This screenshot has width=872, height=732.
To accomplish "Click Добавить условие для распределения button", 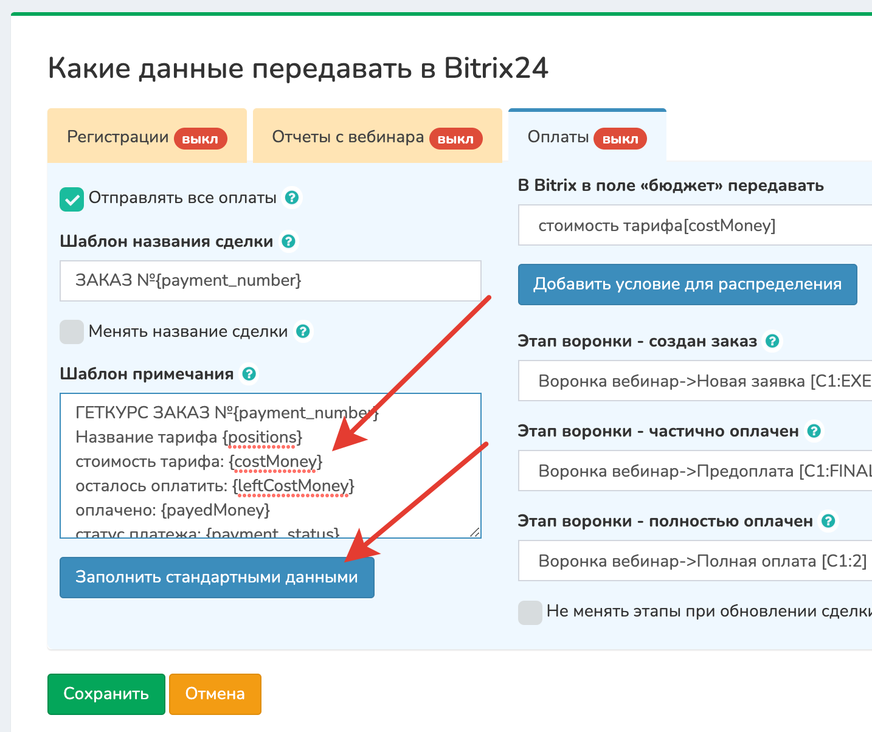I will click(688, 284).
